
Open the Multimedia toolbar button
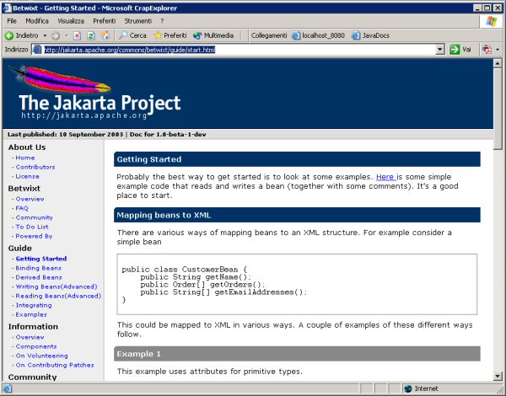tap(213, 35)
